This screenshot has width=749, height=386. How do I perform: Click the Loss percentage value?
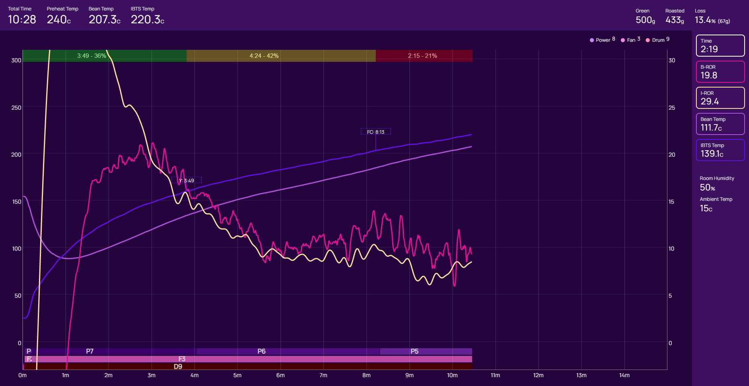click(705, 20)
